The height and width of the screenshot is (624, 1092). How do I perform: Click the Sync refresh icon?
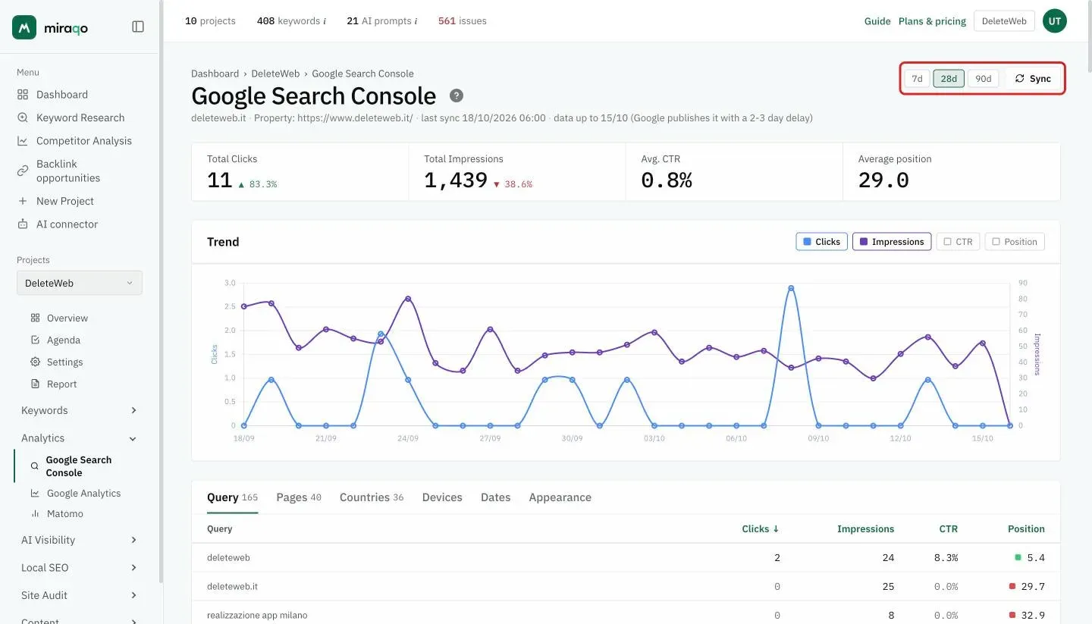[1020, 79]
